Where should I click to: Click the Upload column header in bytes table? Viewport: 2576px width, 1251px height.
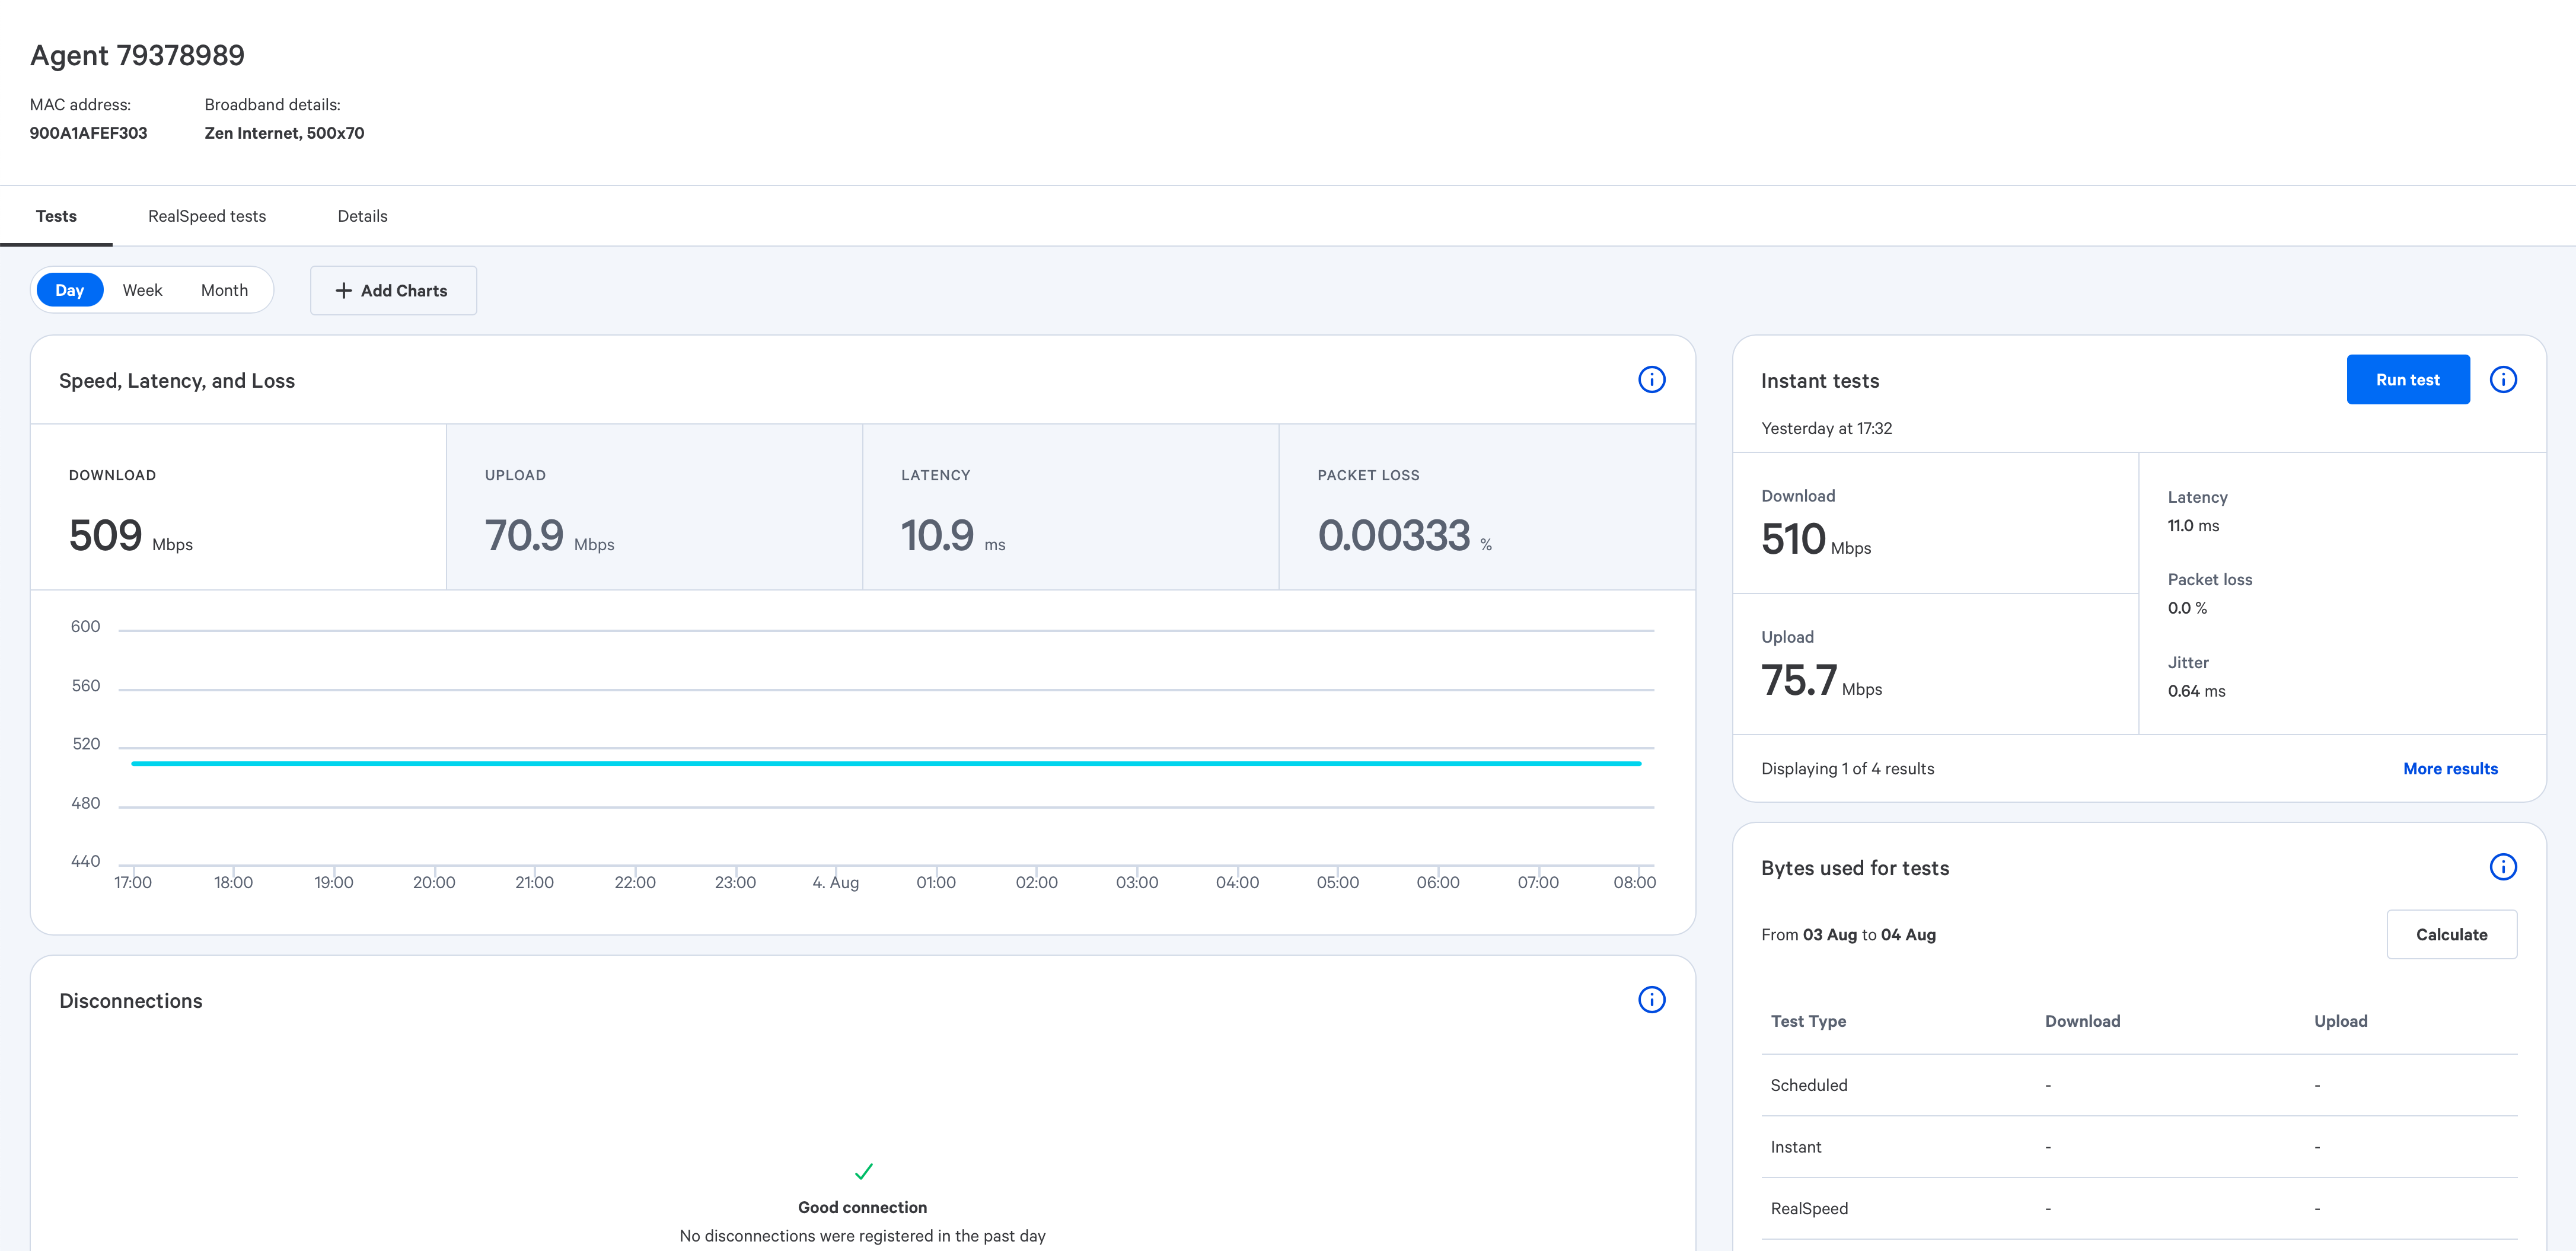point(2340,1021)
